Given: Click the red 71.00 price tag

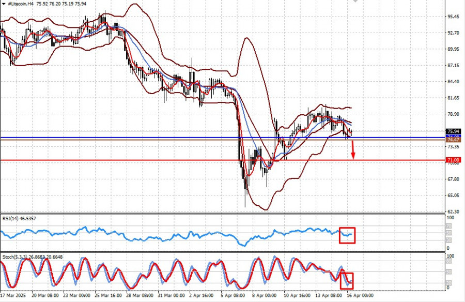Looking at the screenshot, I should pyautogui.click(x=453, y=160).
